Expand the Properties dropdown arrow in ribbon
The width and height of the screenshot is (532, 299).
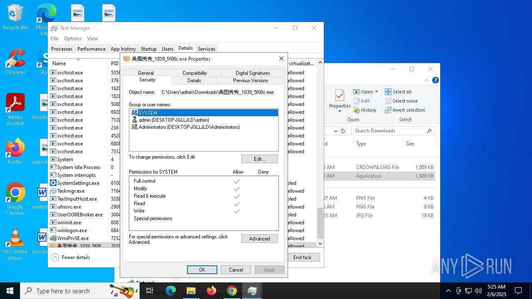[340, 111]
